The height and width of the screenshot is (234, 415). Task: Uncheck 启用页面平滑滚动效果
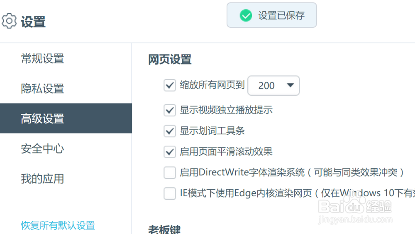tap(170, 152)
